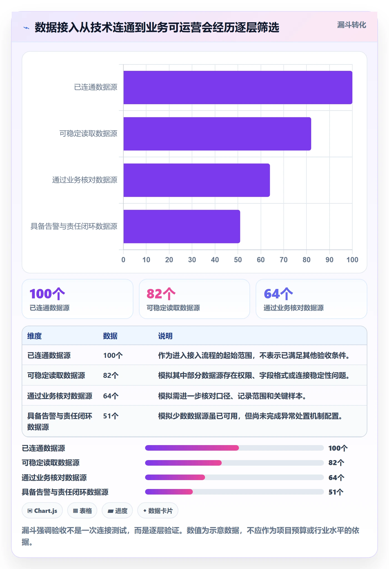This screenshot has width=389, height=569.
Task: Click the 具备告警与责任闭环数据源 progress bar
Action: (235, 492)
